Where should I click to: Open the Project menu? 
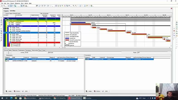click(x=12, y=3)
